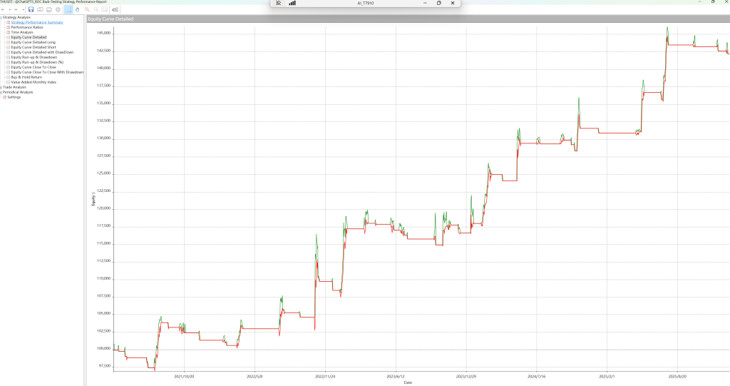Collapse the Strategy Analysis tree node

point(1,17)
